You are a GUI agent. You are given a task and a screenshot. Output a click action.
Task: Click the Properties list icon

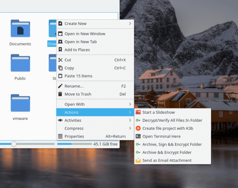pyautogui.click(x=60, y=136)
